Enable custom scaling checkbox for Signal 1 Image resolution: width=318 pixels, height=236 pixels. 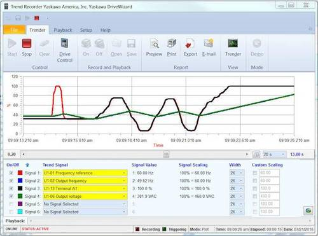point(255,173)
